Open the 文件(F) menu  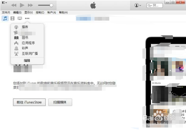point(6,12)
